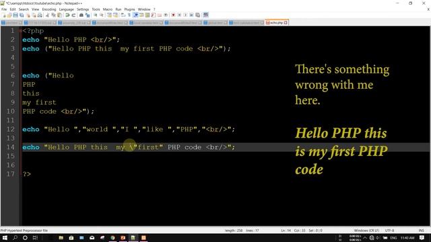
Task: Click the Copy toolbar icon
Action: click(x=53, y=15)
